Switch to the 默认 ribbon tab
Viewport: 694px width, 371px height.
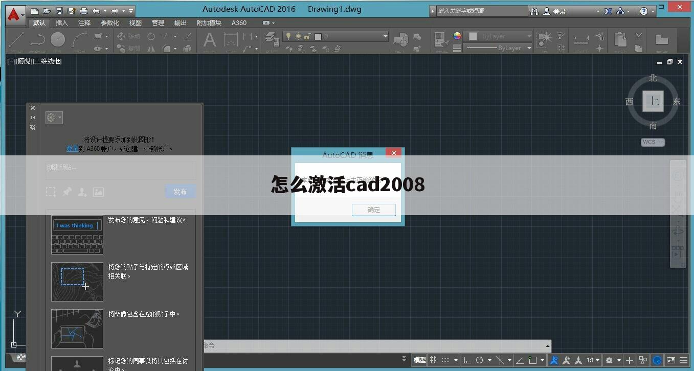pos(39,23)
